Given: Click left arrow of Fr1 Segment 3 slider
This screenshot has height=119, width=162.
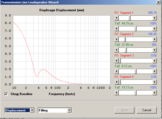Looking at the screenshot, I should (x=117, y=61).
